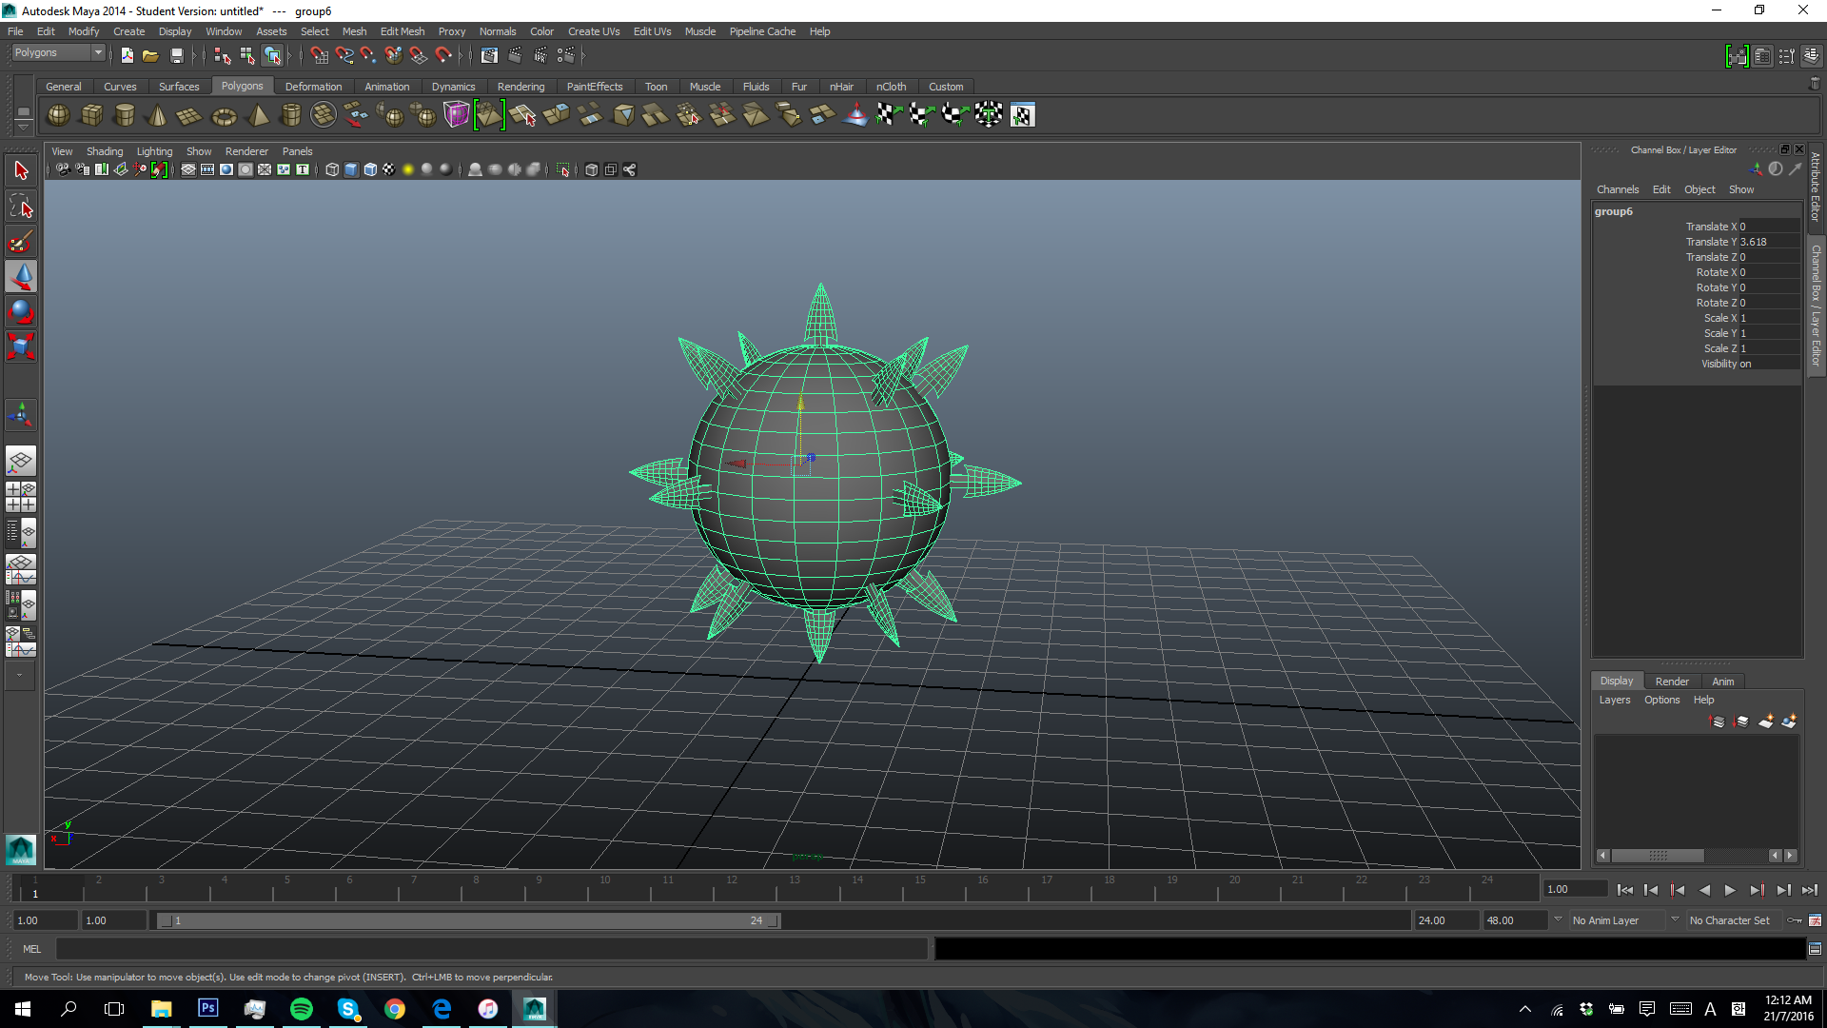Collapse the render buttons group
1827x1028 pixels.
tap(473, 55)
